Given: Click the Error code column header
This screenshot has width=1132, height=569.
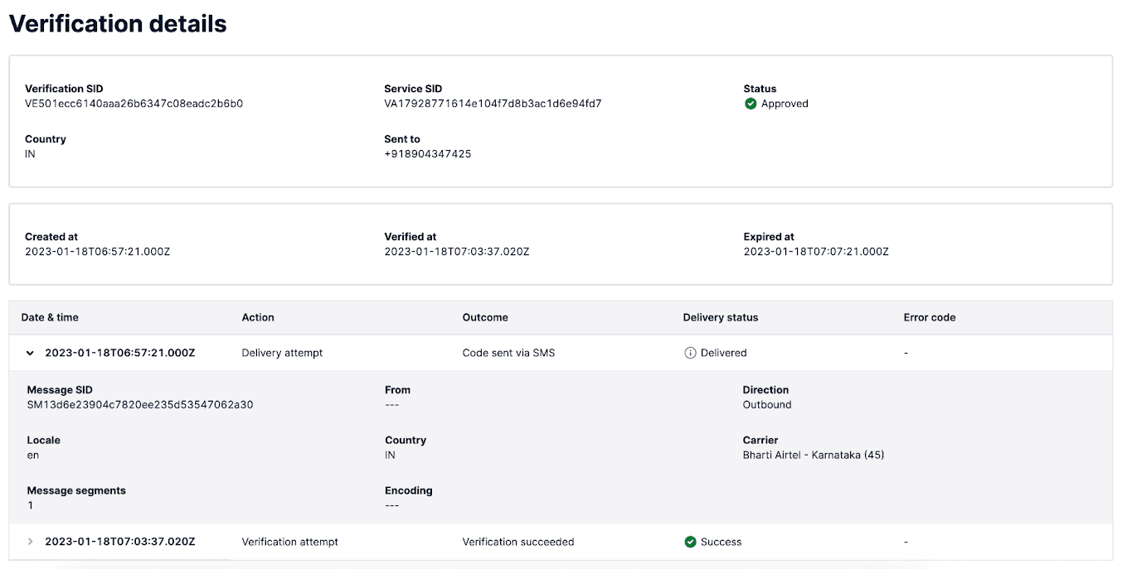Looking at the screenshot, I should tap(929, 317).
